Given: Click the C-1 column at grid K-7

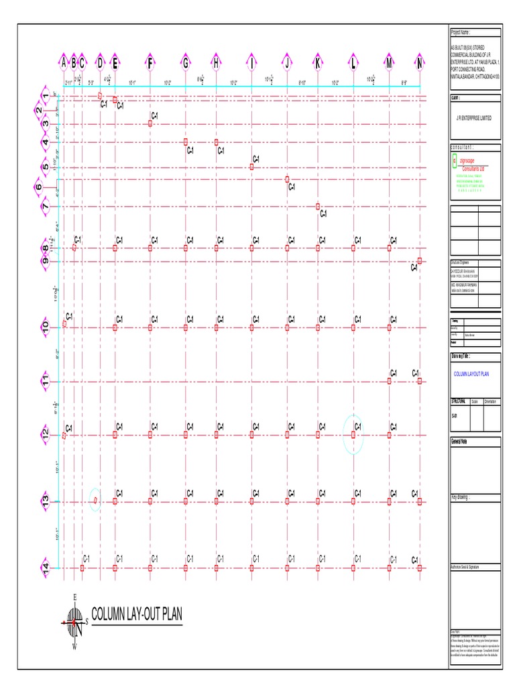Looking at the screenshot, I should 318,206.
